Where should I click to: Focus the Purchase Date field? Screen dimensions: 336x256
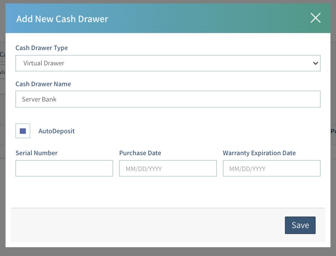(168, 169)
